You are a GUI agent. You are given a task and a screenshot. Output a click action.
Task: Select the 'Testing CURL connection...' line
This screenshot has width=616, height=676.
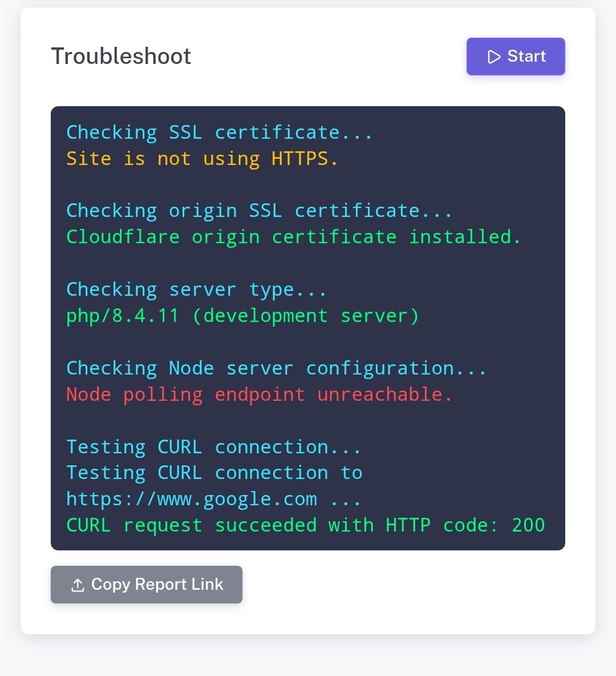(214, 447)
